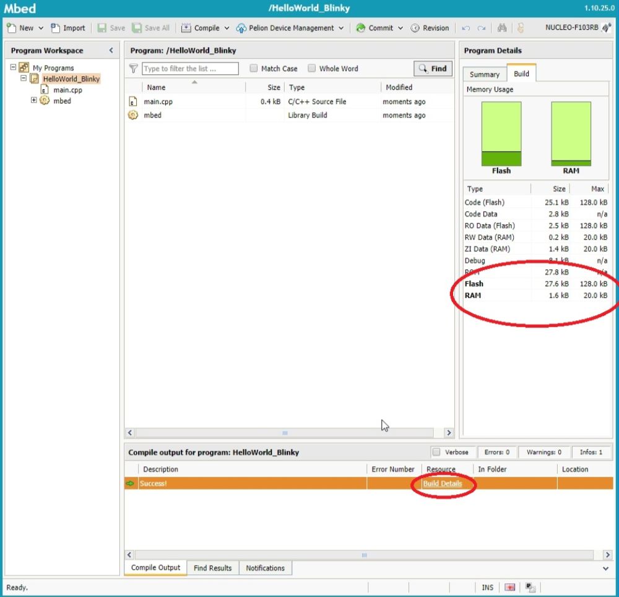Click the Save disk icon
Image resolution: width=619 pixels, height=597 pixels.
pos(102,28)
